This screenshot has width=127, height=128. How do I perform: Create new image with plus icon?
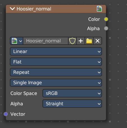pos(81,41)
